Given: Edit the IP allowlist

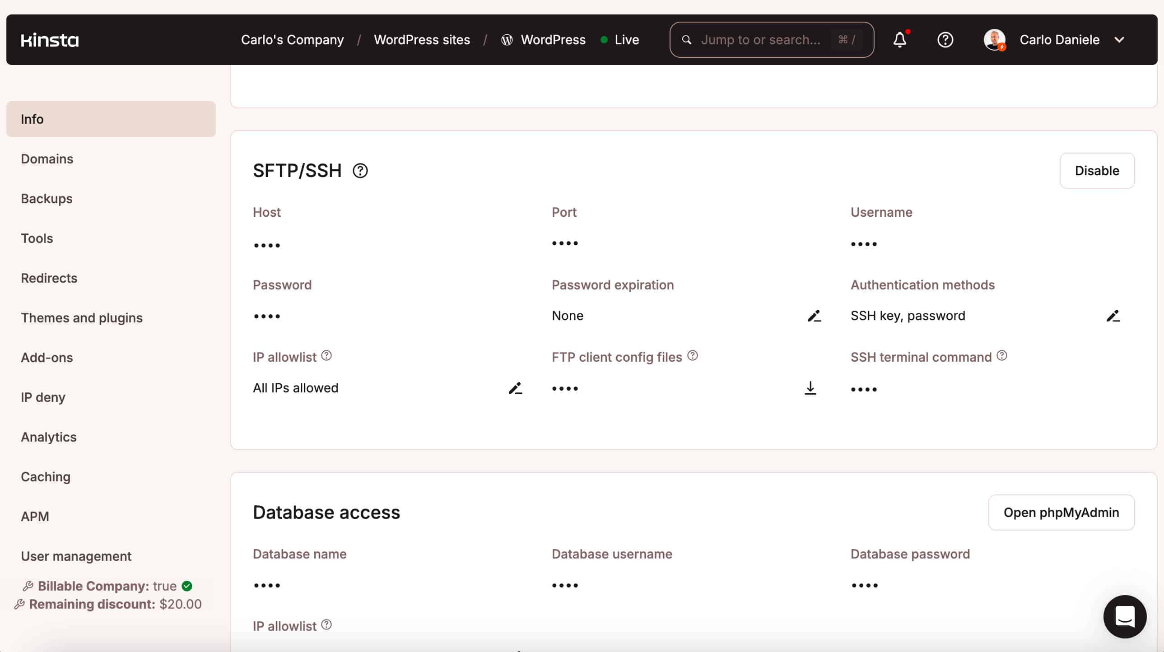Looking at the screenshot, I should (515, 388).
